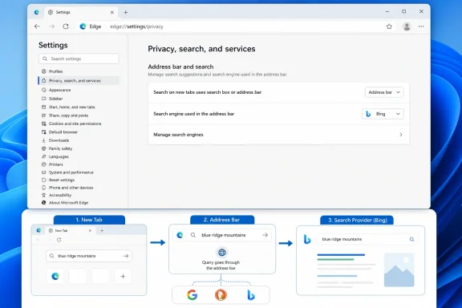Select the DuckDuckGo logo

[x=221, y=294]
